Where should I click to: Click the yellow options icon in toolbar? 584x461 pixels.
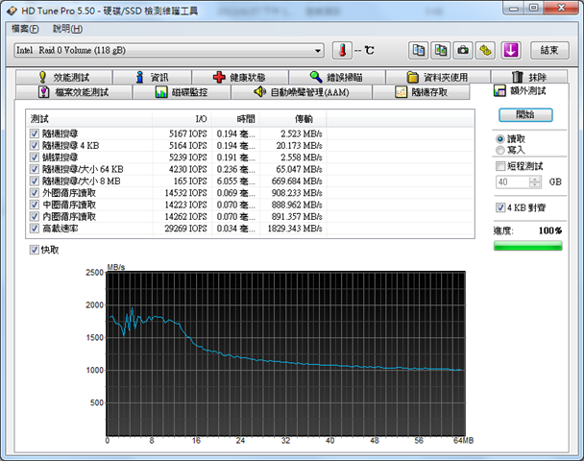click(x=486, y=50)
